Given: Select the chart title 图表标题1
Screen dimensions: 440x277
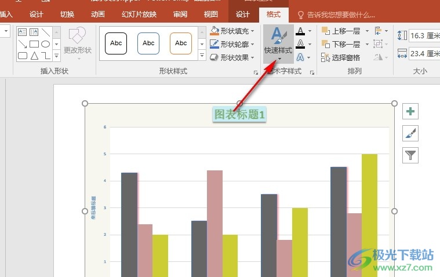Looking at the screenshot, I should click(239, 114).
